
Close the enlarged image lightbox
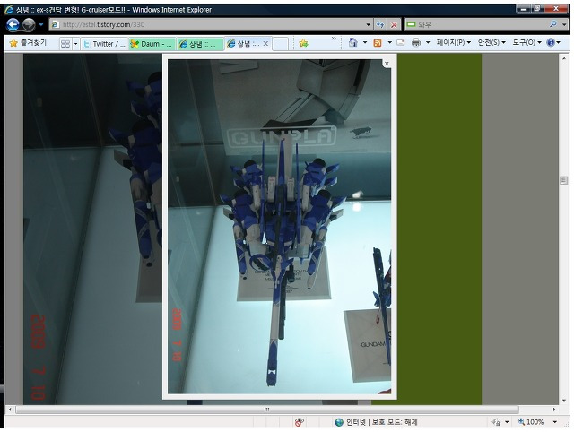click(x=387, y=64)
